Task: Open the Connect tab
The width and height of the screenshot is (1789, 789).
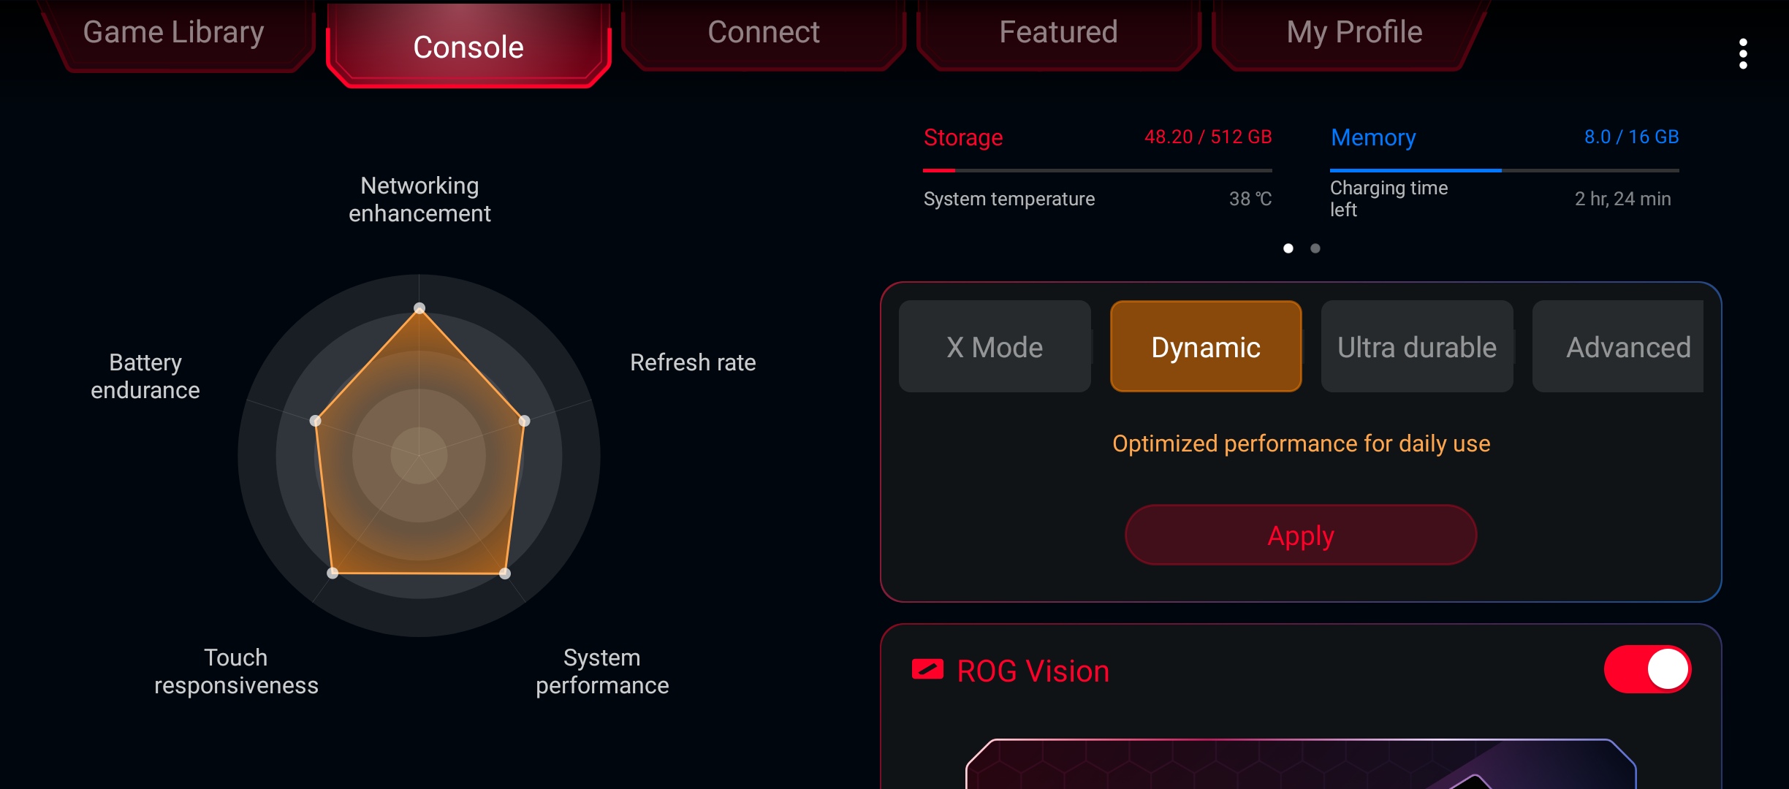Action: (763, 33)
